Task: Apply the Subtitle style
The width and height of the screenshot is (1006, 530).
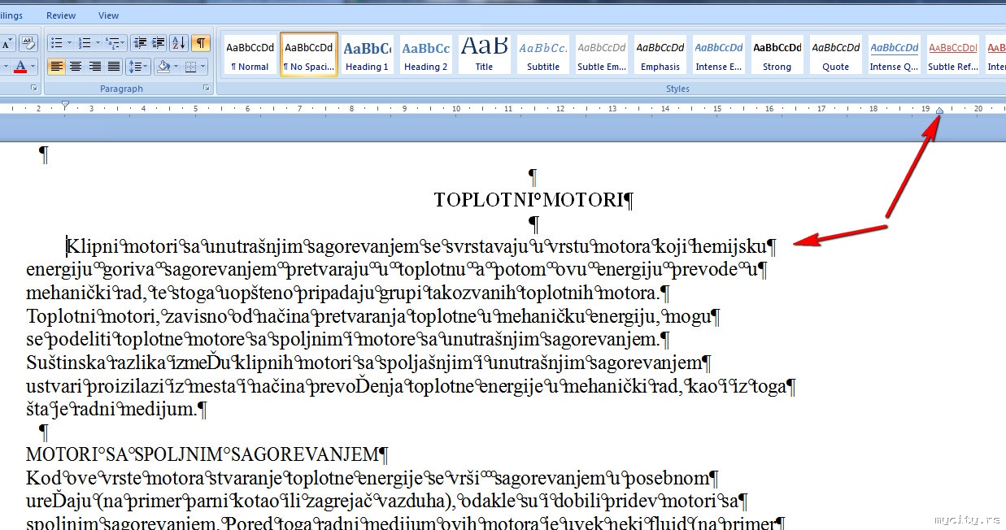Action: 543,55
